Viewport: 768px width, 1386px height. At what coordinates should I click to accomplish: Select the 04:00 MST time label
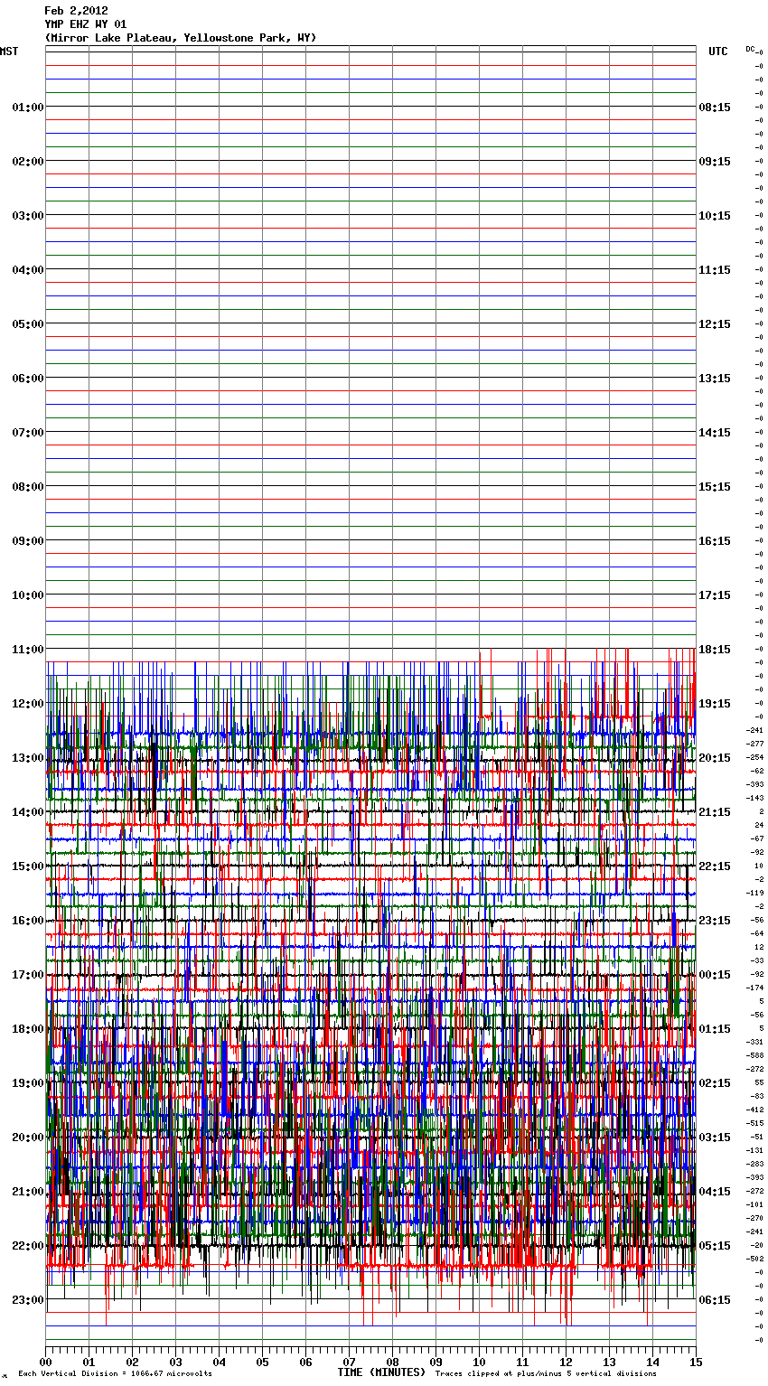pyautogui.click(x=28, y=270)
